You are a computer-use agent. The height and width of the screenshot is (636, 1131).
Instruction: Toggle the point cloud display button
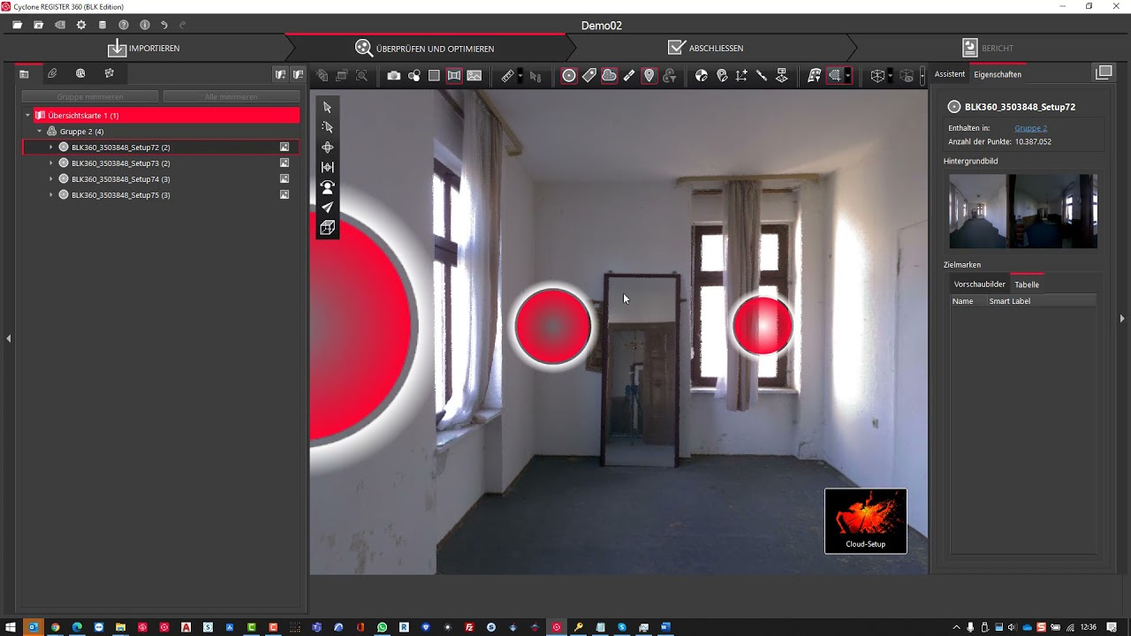pyautogui.click(x=609, y=76)
